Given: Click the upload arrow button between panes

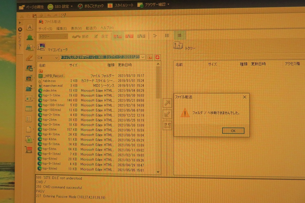Looking at the screenshot, I should pyautogui.click(x=167, y=103).
